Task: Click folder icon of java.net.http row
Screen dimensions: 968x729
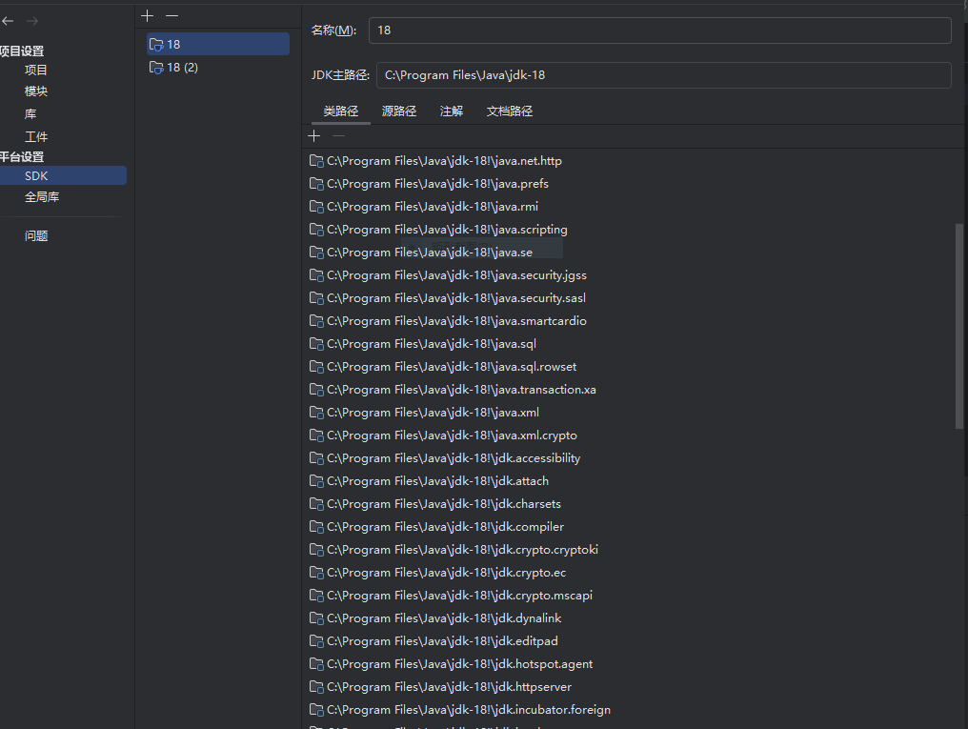Action: click(316, 161)
